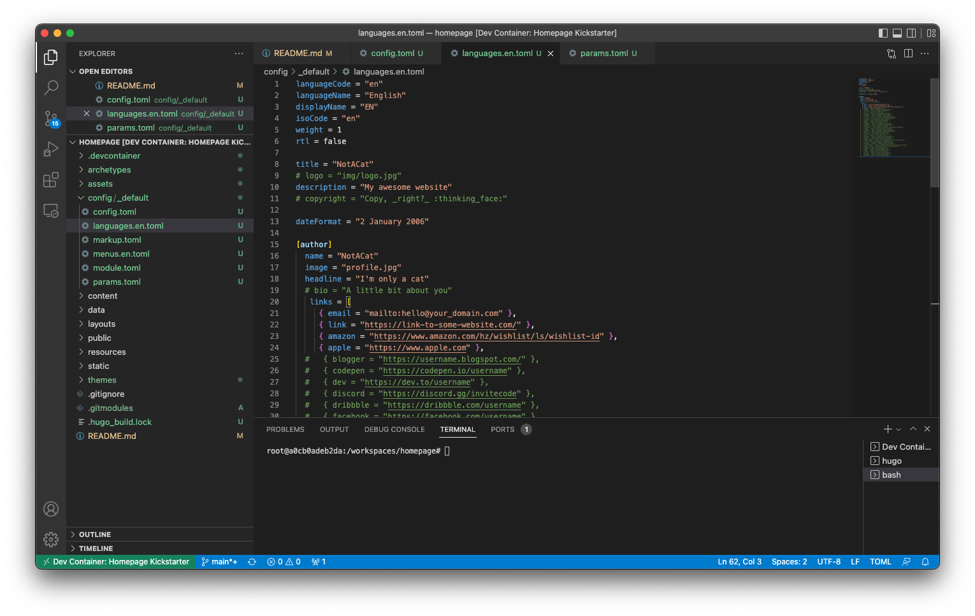Expand the OUTLINE section
This screenshot has height=616, width=975.
[95, 534]
